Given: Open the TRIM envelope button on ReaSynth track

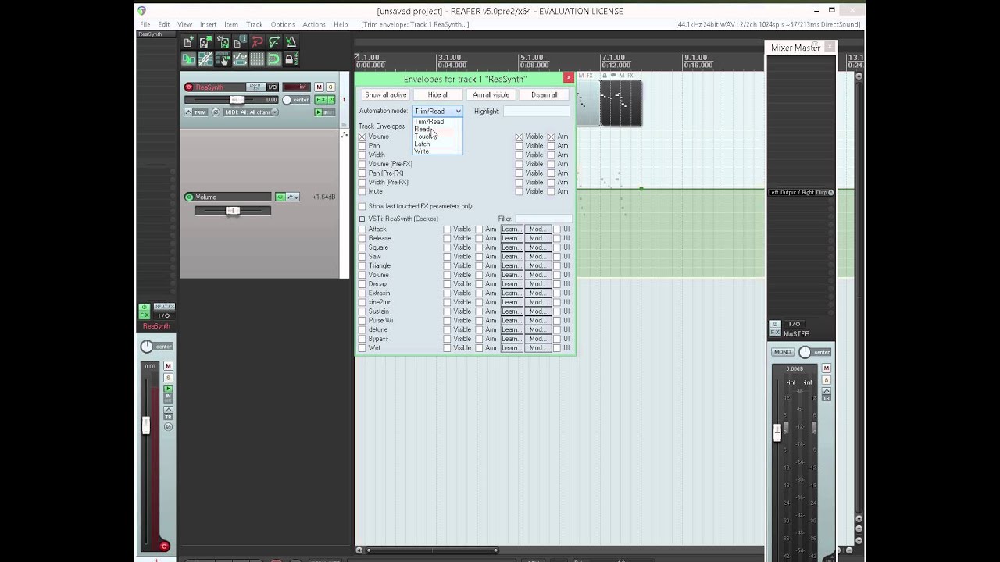Looking at the screenshot, I should point(195,112).
